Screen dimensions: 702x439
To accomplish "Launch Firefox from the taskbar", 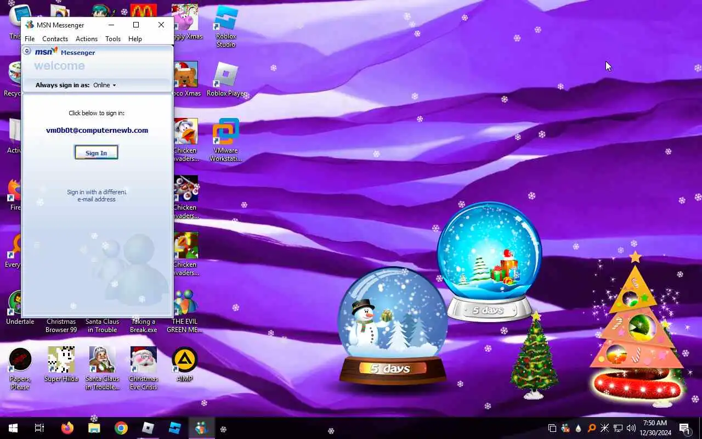I will tap(67, 428).
